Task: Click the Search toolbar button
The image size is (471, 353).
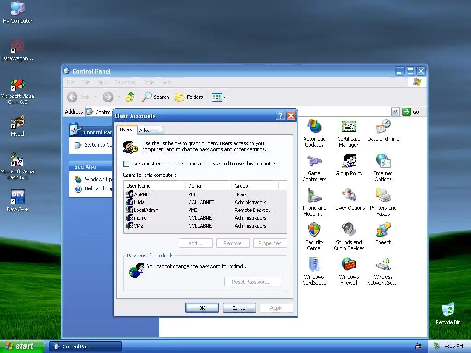Action: pyautogui.click(x=155, y=97)
